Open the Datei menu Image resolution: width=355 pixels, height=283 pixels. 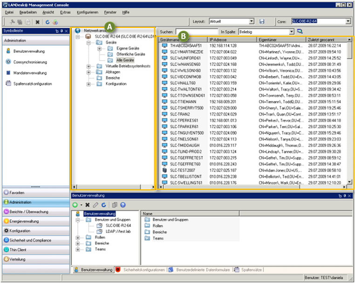[x=9, y=12]
